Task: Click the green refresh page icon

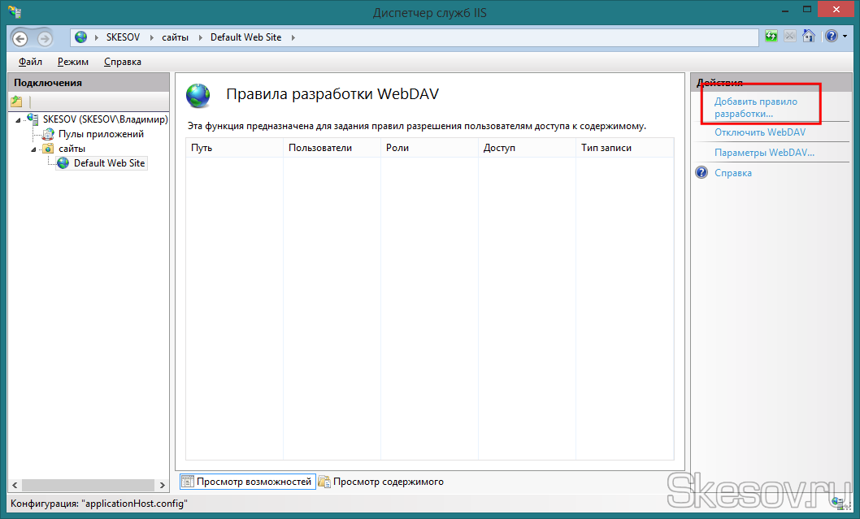Action: (771, 37)
